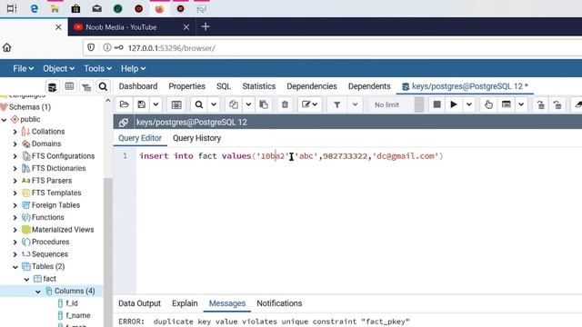Image resolution: width=582 pixels, height=327 pixels.
Task: Select the Messages tab
Action: coord(227,303)
